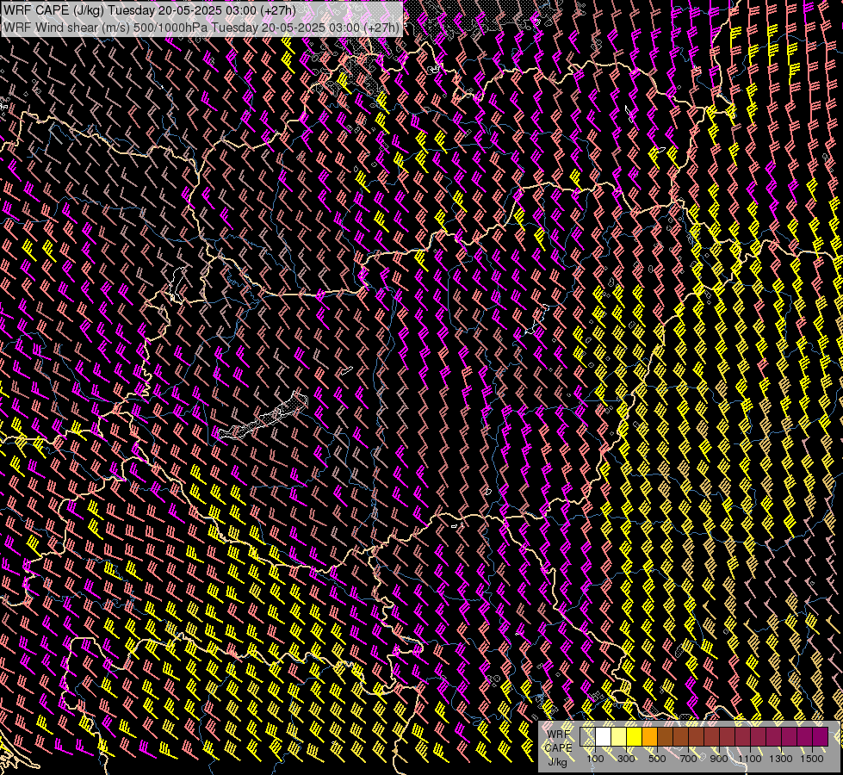Click the white CAPE legend swatch
This screenshot has width=843, height=775.
(604, 736)
